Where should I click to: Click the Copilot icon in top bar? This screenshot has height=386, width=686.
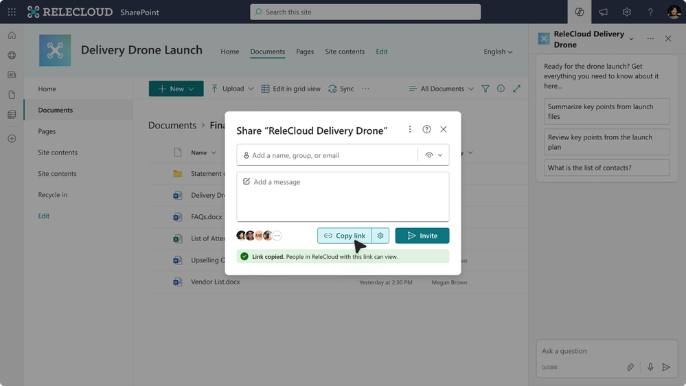point(580,12)
